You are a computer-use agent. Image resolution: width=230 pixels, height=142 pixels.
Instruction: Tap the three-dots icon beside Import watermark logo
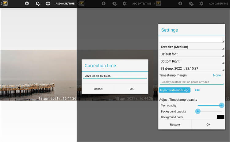197,90
